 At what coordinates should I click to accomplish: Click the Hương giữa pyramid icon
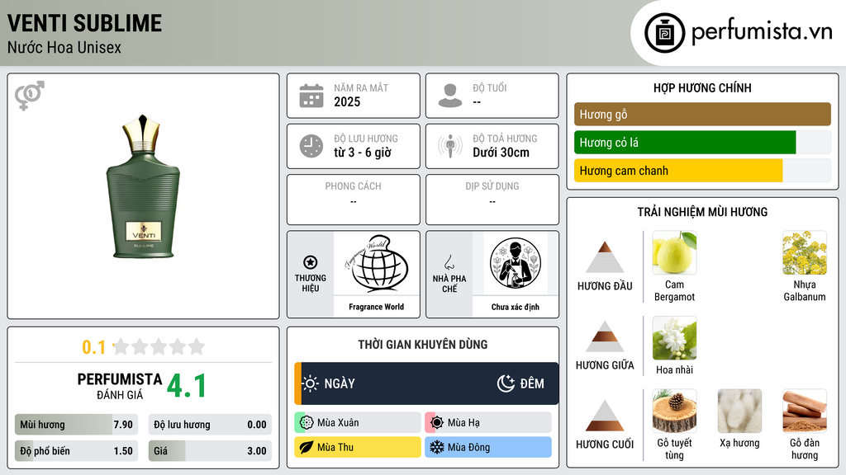click(x=605, y=336)
